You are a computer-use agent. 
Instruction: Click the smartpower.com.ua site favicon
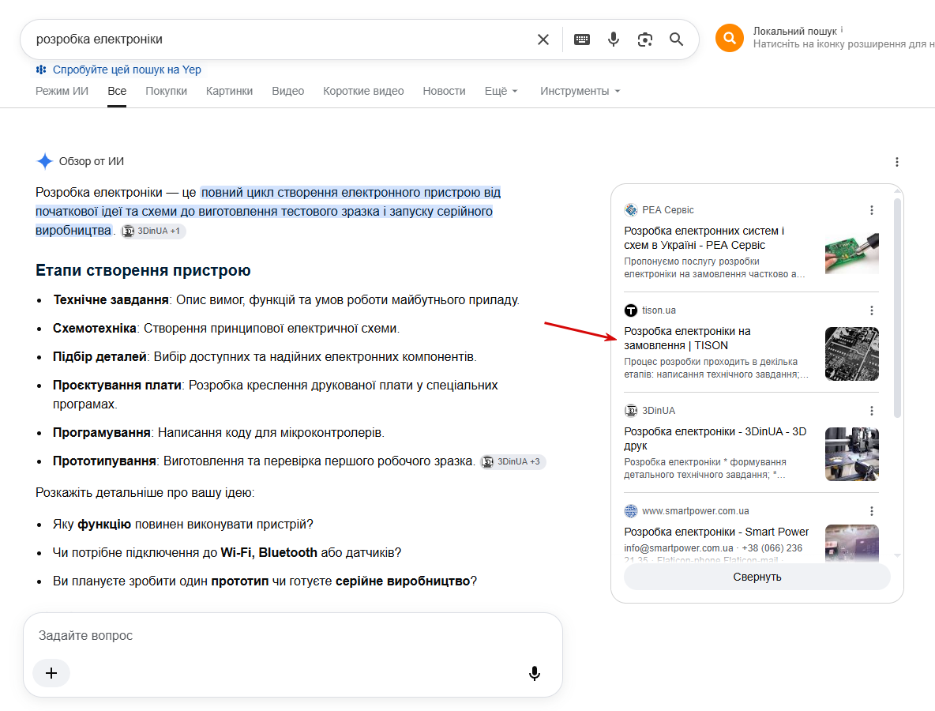tap(630, 510)
